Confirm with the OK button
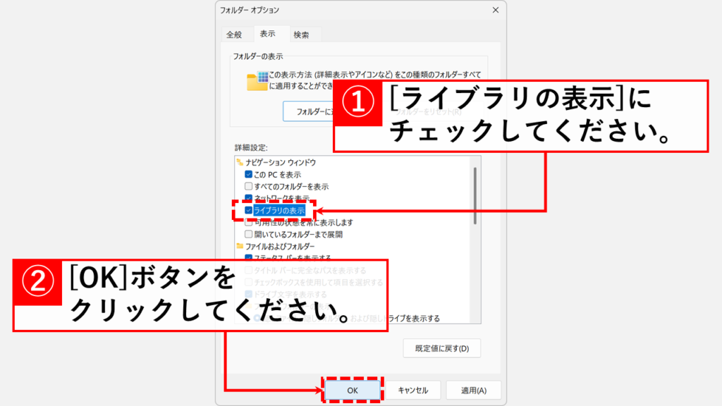The height and width of the screenshot is (406, 722). tap(353, 390)
